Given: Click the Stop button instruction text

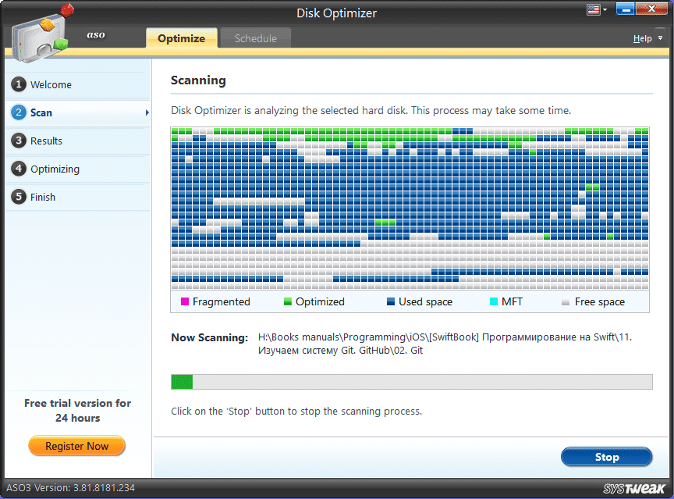Looking at the screenshot, I should 296,412.
